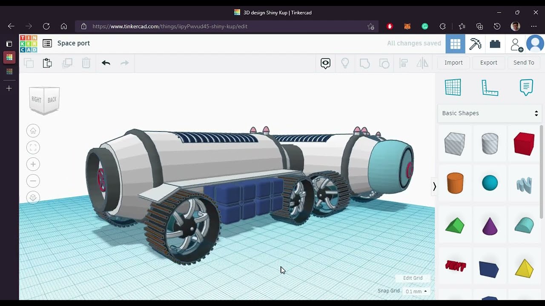Select the teal Round Roof shape
Screen dimensions: 545x306
(x=524, y=226)
